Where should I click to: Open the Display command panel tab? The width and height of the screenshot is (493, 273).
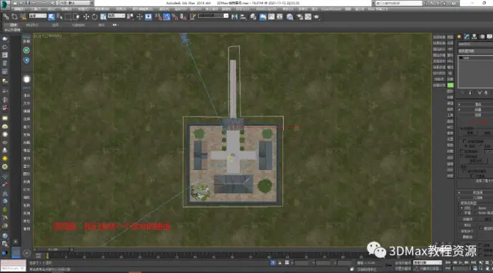(489, 37)
